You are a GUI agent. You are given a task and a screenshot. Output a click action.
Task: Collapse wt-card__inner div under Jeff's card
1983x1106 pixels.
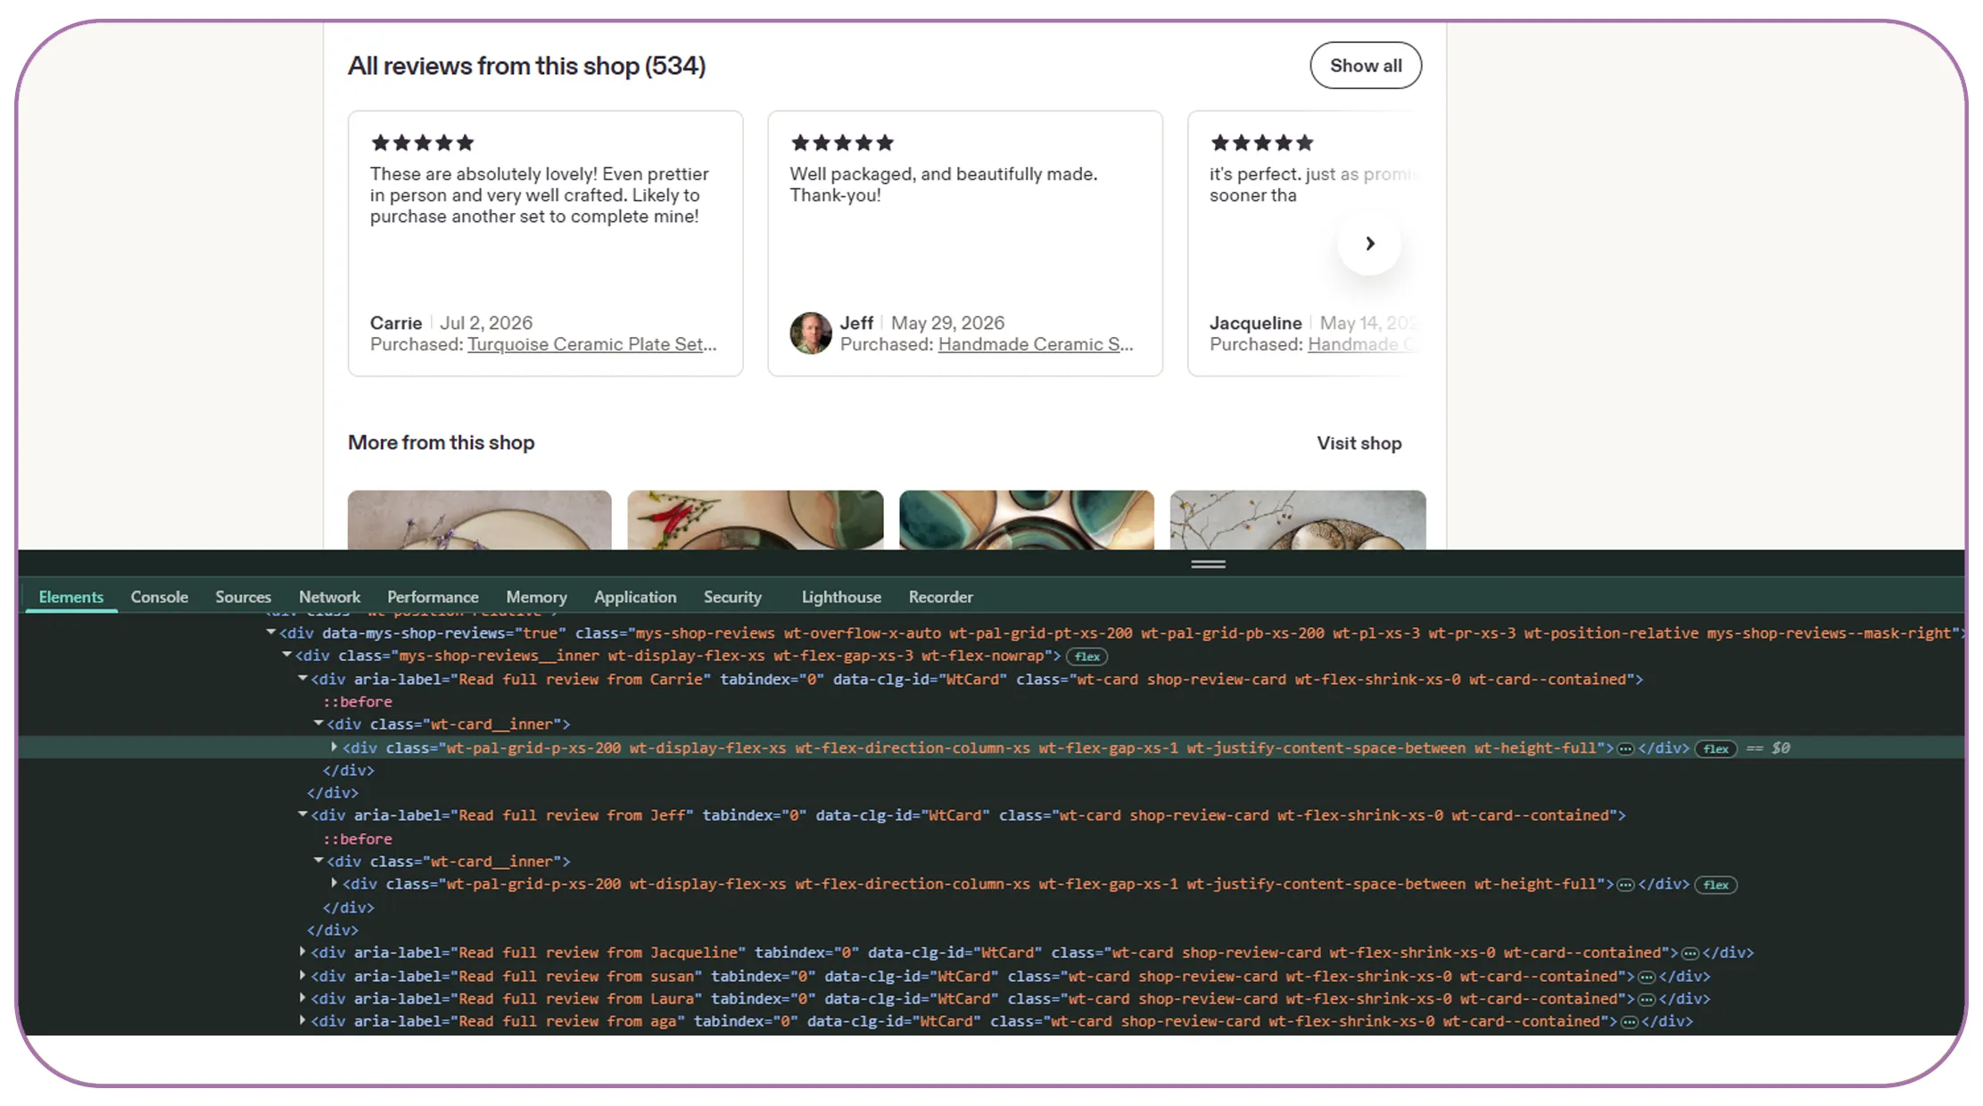coord(318,861)
